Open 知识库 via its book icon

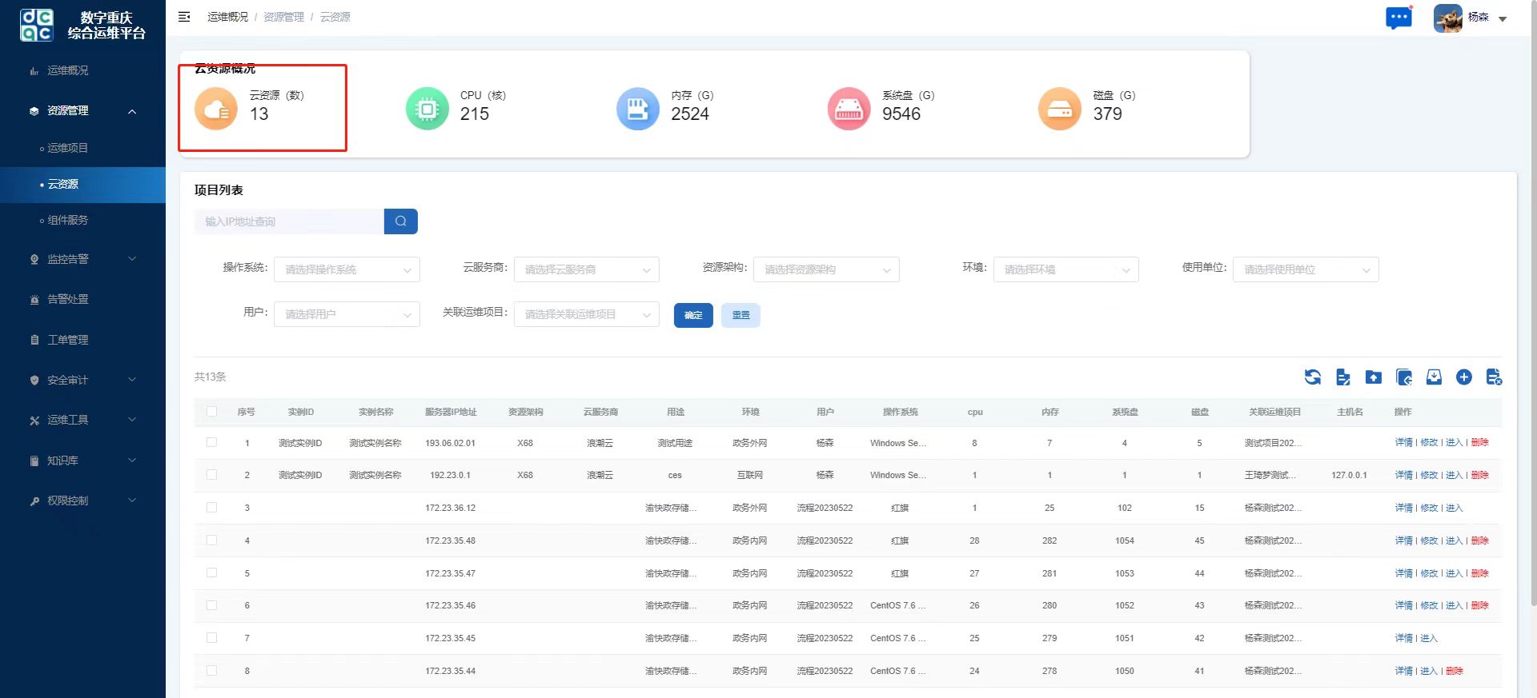coord(34,461)
